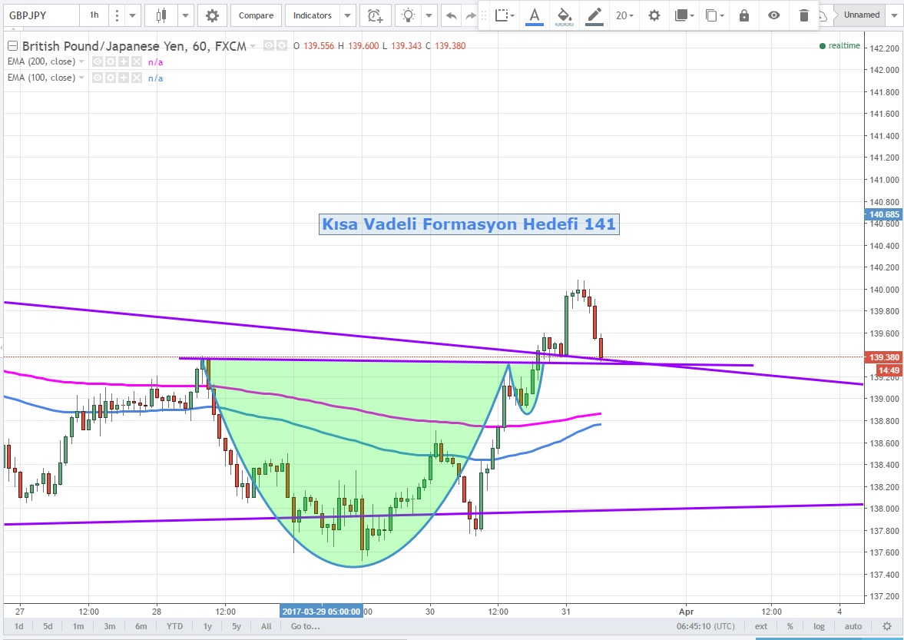Click the paint bucket background fill icon

pyautogui.click(x=565, y=15)
